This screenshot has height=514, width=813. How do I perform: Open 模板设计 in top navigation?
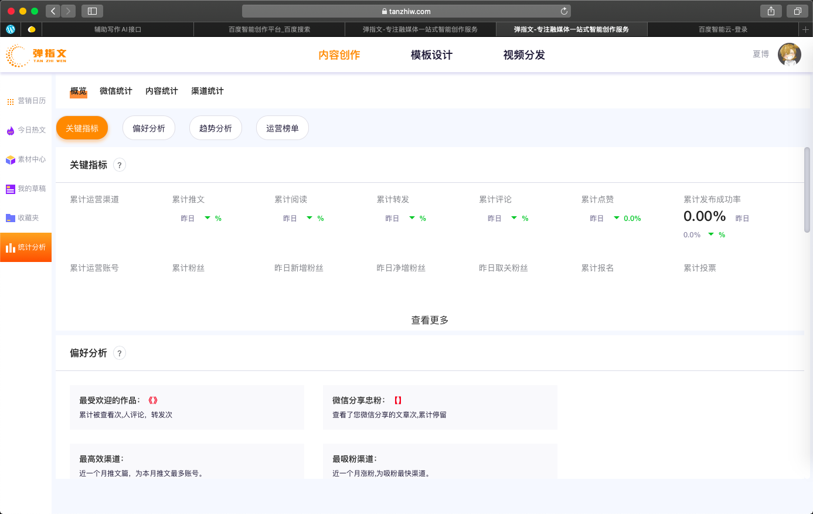point(431,55)
